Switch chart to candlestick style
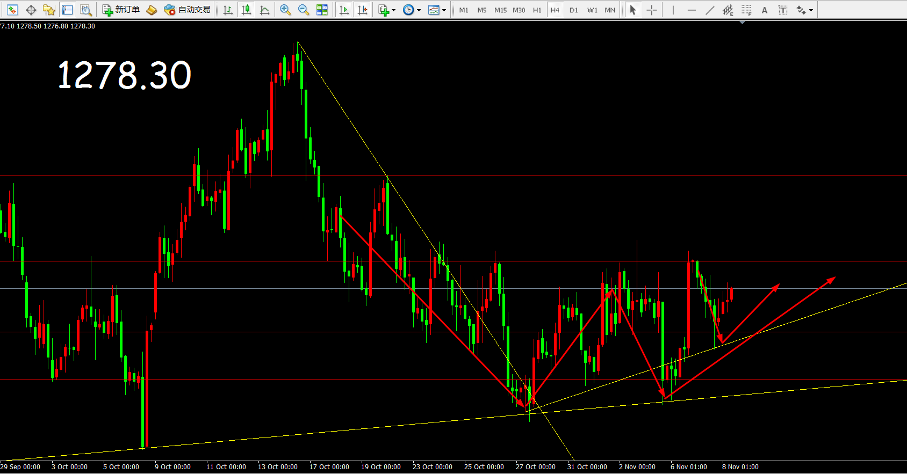The width and height of the screenshot is (907, 474). pyautogui.click(x=247, y=10)
